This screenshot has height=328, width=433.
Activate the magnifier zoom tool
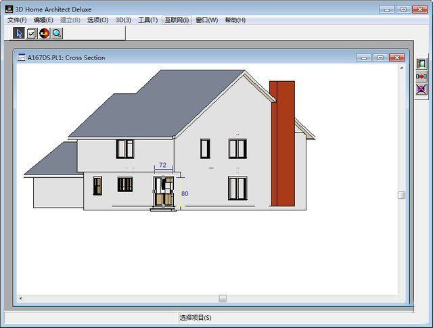[x=57, y=33]
